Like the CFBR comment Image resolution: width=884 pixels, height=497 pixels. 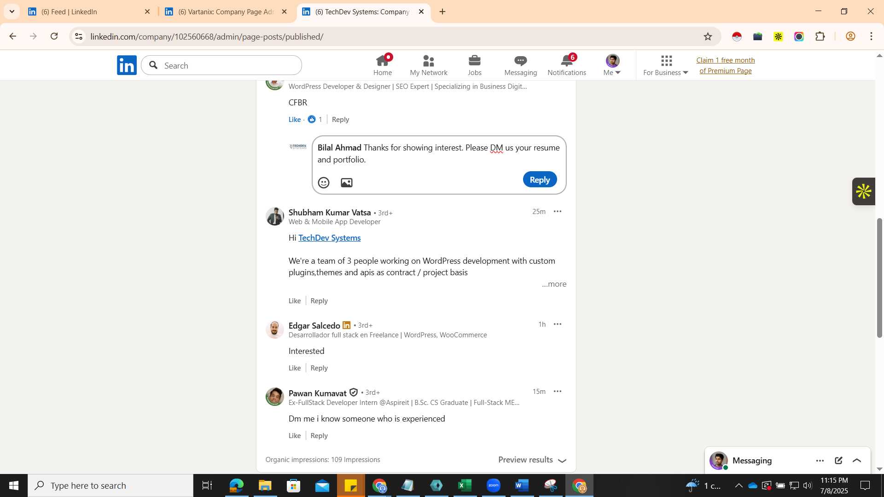(295, 119)
